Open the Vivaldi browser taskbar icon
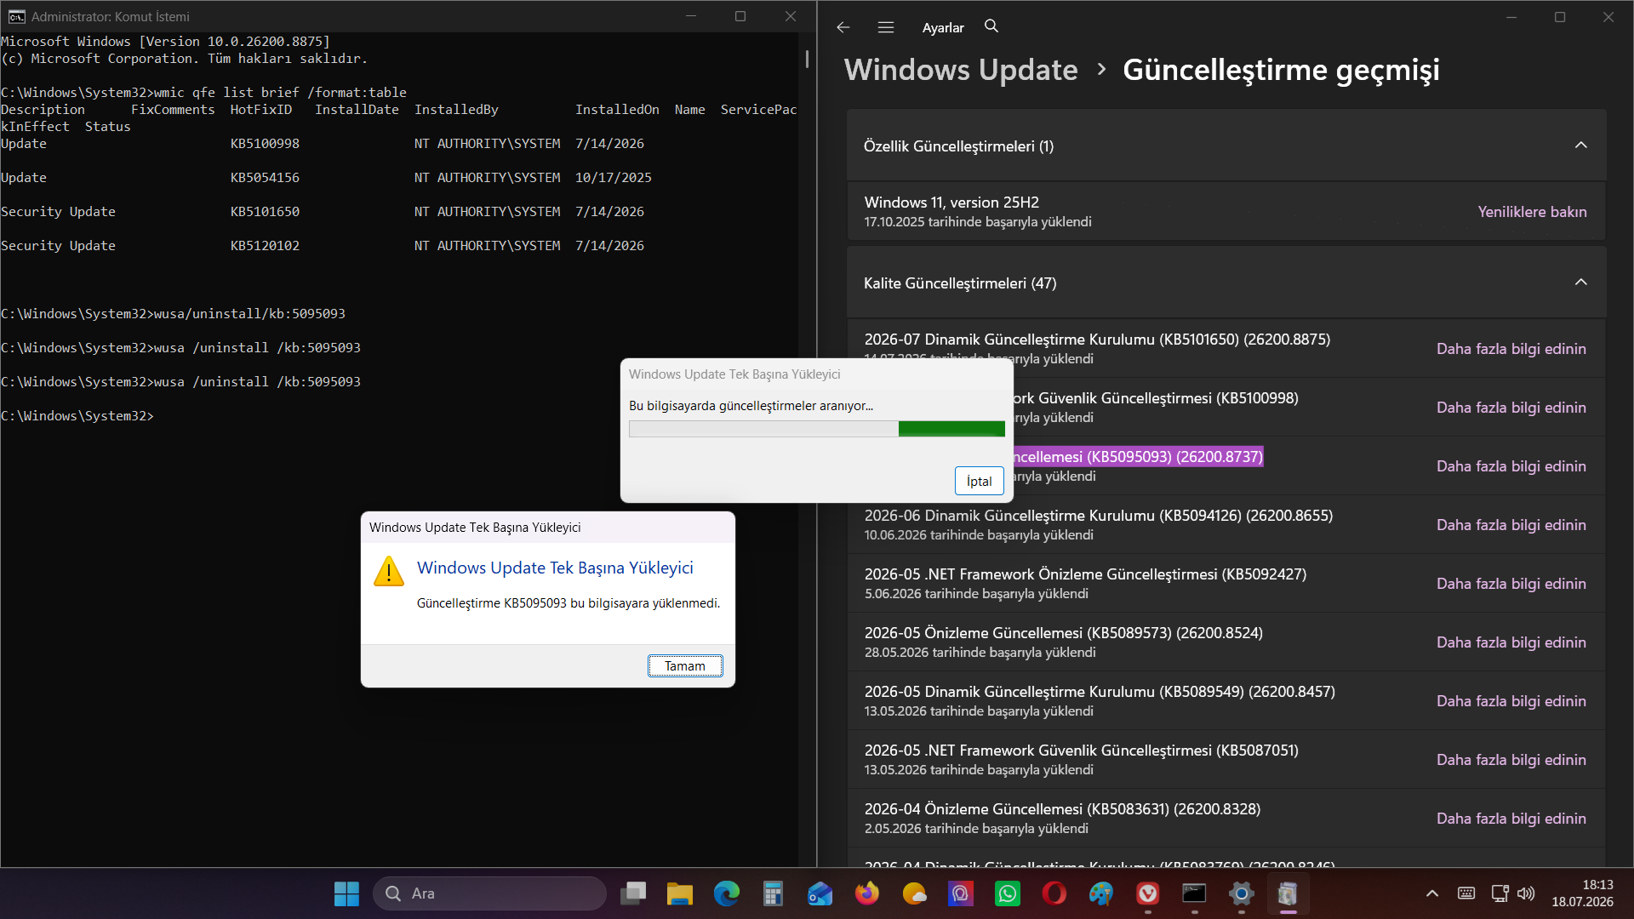Screen dimensions: 1634x919 click(x=1148, y=893)
